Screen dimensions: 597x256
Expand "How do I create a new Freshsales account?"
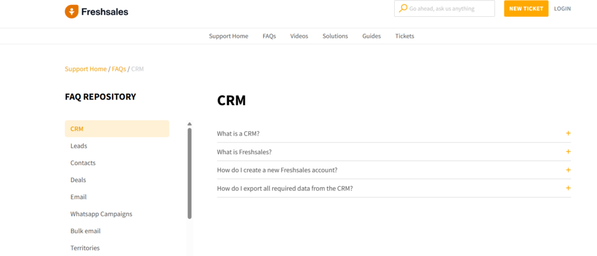tap(568, 170)
